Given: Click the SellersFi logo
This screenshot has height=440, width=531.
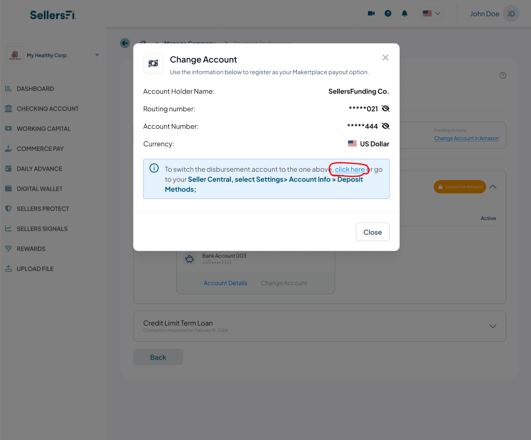Looking at the screenshot, I should 53,15.
